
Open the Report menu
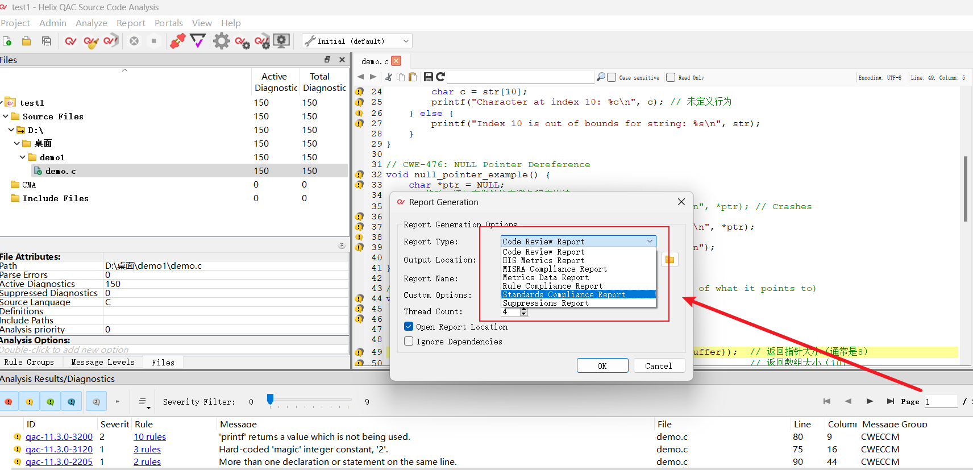131,23
